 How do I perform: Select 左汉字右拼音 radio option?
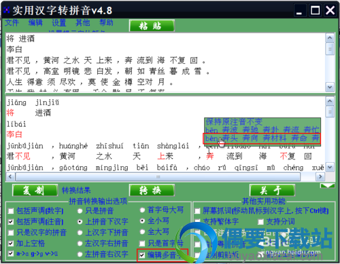point(80,244)
